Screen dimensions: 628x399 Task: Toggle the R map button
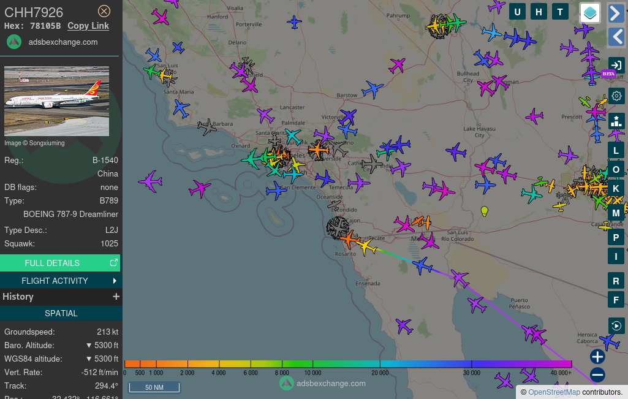(x=616, y=281)
